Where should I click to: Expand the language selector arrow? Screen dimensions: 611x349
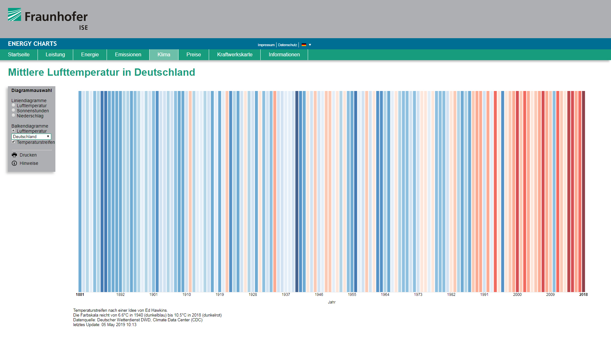tap(310, 45)
